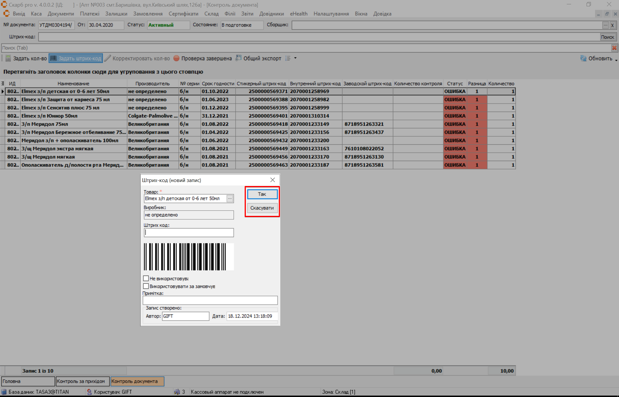
Task: Click the Примітка note field
Action: point(210,300)
